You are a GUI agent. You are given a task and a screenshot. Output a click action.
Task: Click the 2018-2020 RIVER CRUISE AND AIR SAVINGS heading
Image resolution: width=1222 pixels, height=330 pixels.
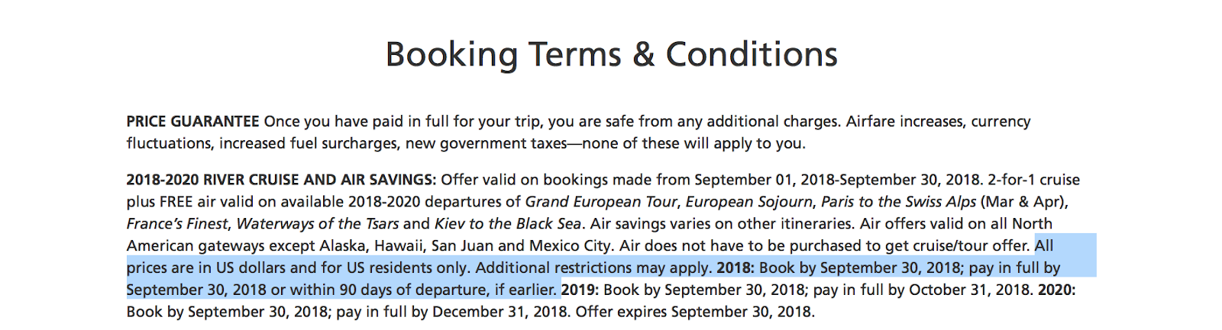pyautogui.click(x=282, y=180)
